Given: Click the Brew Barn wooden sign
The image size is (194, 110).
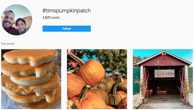Looking at the screenshot, I should coord(165,73).
